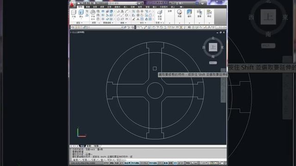Toggle INFER constraints in status bar
The height and width of the screenshot is (166, 296).
coord(106,163)
